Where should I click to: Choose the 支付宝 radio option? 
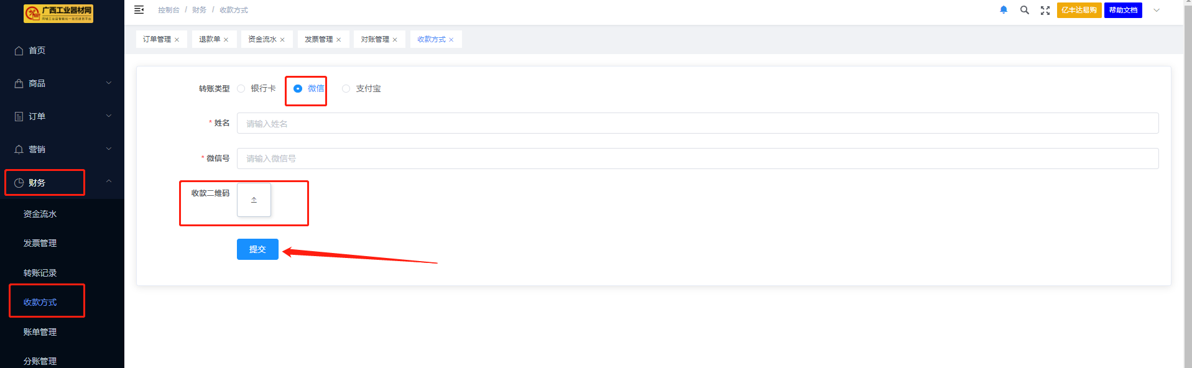point(346,89)
